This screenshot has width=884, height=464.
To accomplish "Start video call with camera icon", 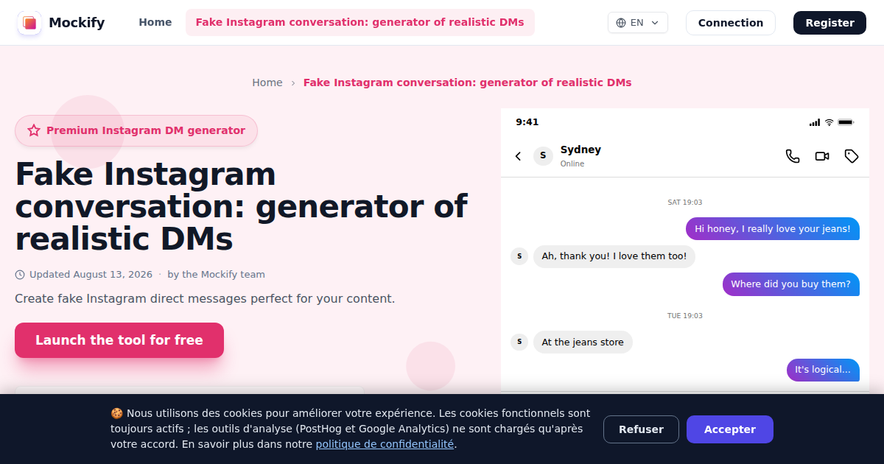I will pyautogui.click(x=822, y=156).
